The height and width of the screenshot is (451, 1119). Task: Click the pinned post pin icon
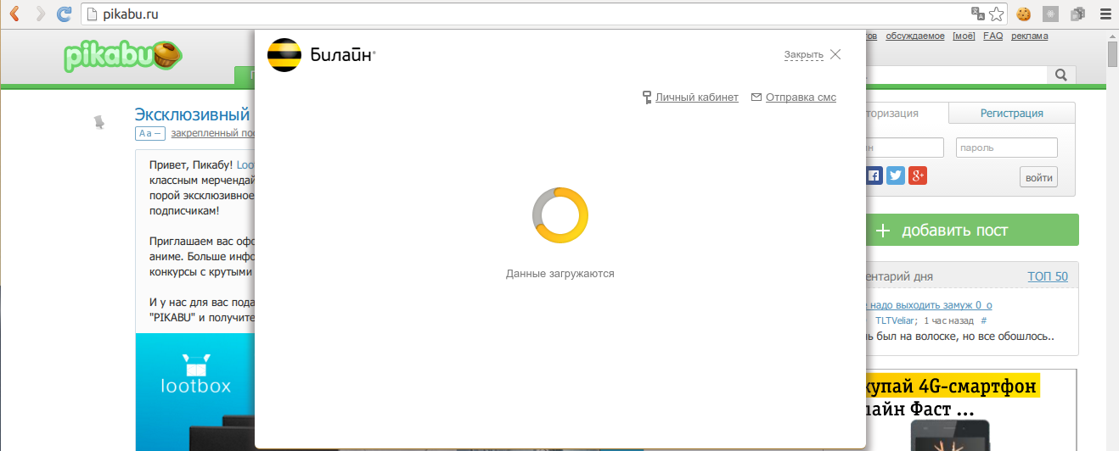(99, 122)
